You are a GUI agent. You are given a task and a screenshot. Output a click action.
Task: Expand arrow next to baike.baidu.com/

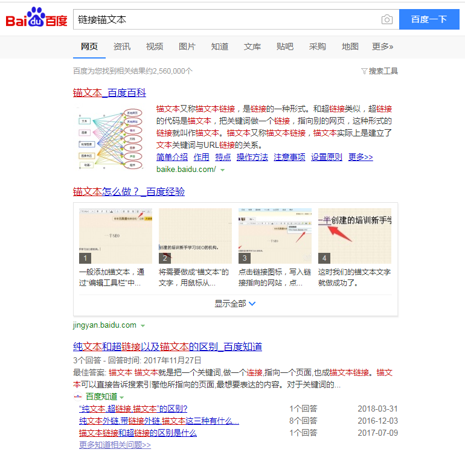[222, 170]
